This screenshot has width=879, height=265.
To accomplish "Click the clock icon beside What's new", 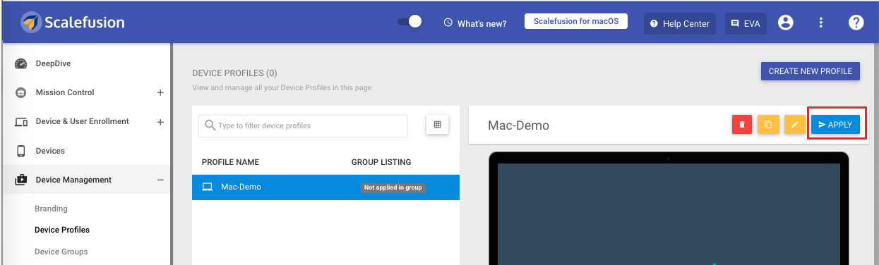I will point(448,23).
